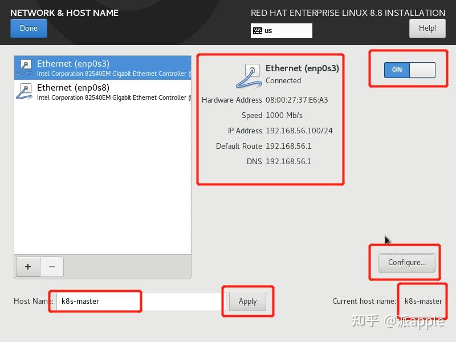The image size is (456, 342).
Task: Open the Help! button
Action: pos(427,28)
